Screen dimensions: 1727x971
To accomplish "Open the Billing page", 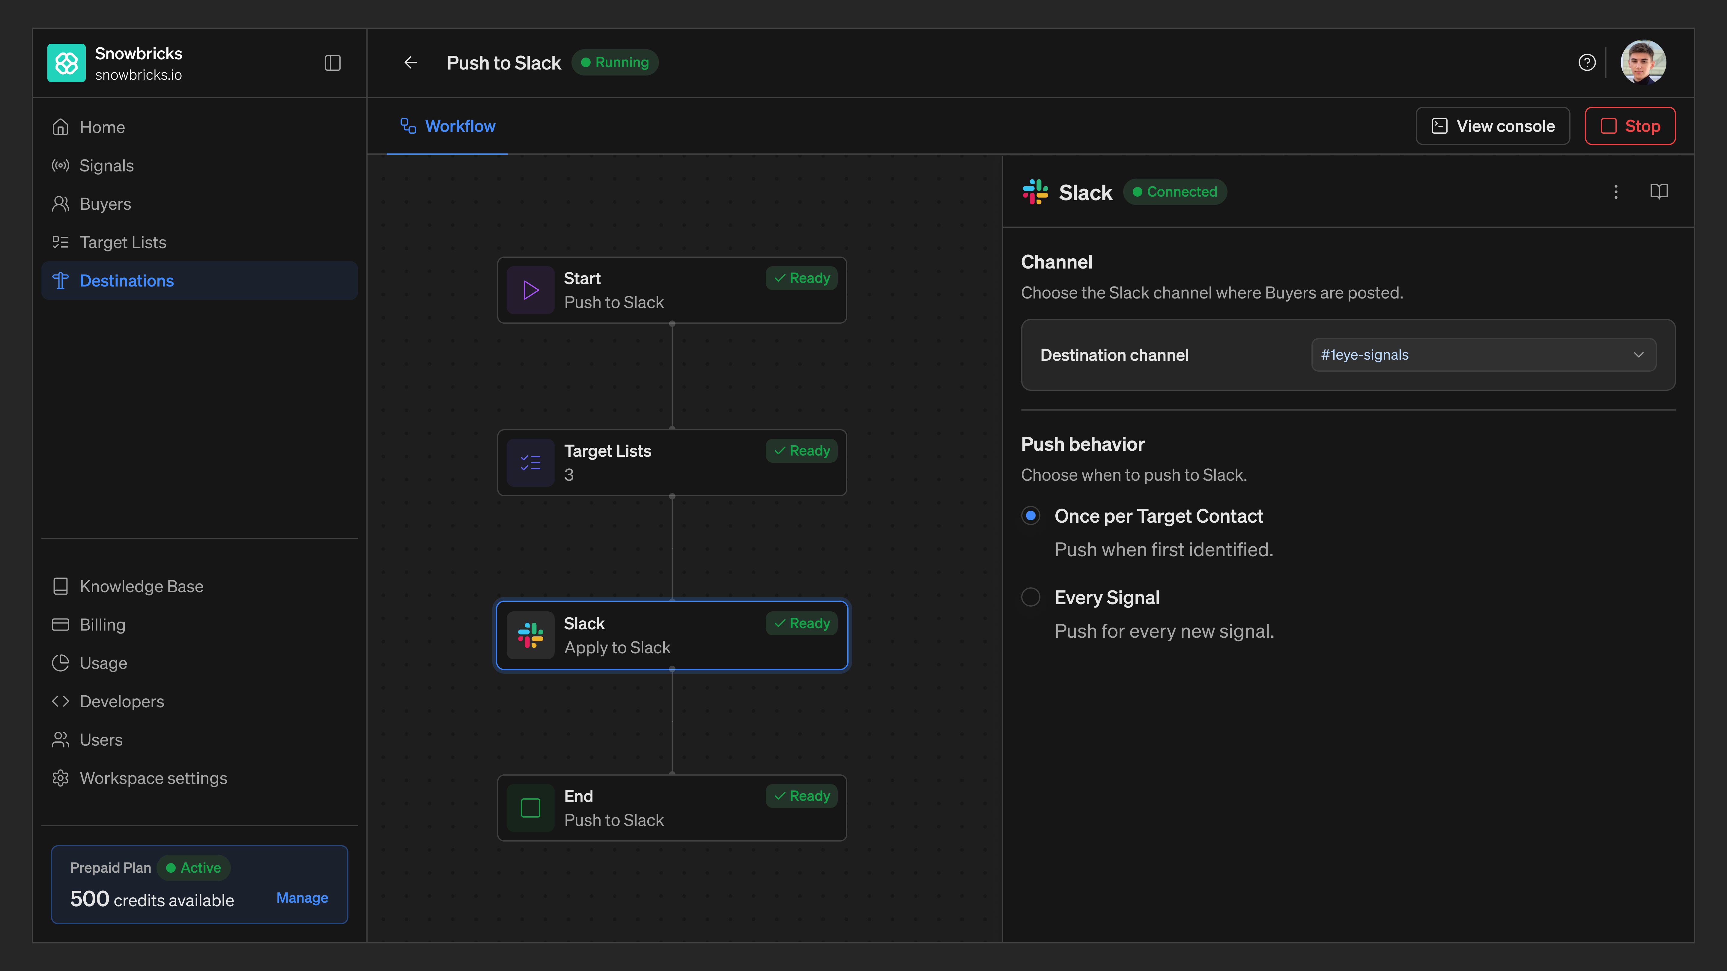I will click(x=199, y=625).
